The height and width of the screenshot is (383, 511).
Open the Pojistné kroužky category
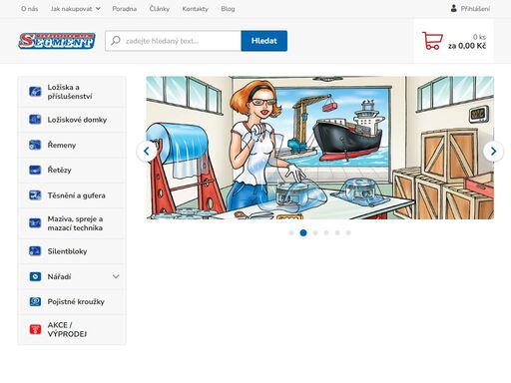pos(72,301)
